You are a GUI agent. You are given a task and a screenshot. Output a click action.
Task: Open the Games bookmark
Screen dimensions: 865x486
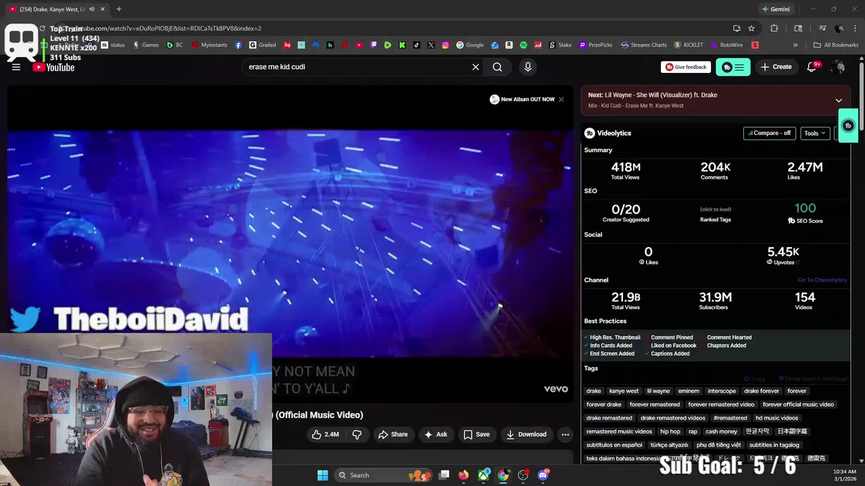click(146, 45)
